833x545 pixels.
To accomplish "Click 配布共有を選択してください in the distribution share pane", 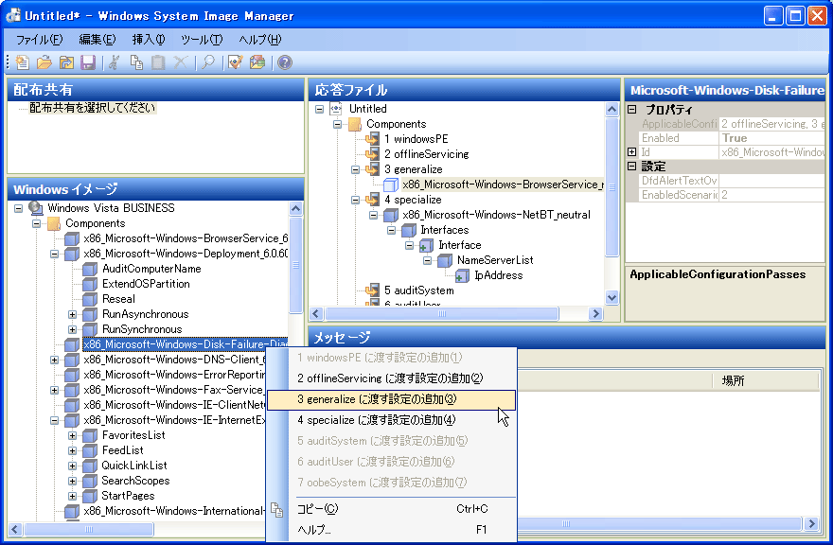I will point(93,108).
